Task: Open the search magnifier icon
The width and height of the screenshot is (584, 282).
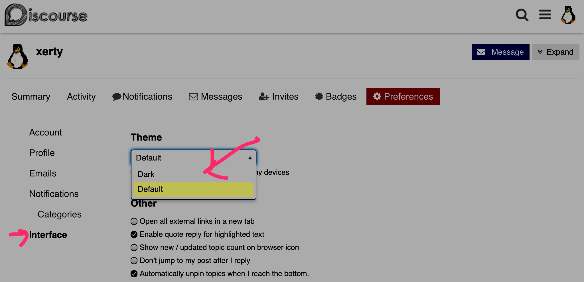Action: click(x=522, y=15)
